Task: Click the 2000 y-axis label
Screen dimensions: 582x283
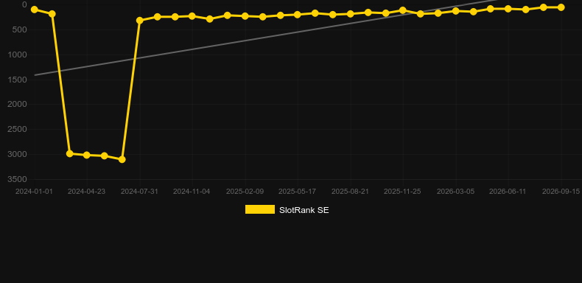Action: point(18,105)
